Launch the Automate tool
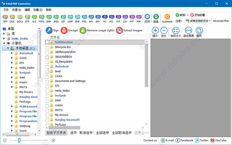 coord(167,19)
